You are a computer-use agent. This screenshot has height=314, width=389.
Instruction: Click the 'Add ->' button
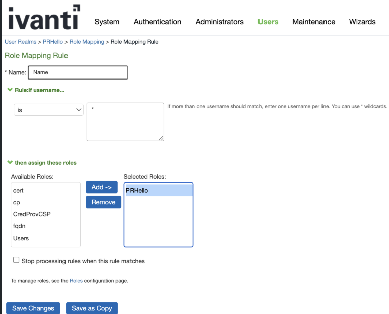click(x=101, y=187)
